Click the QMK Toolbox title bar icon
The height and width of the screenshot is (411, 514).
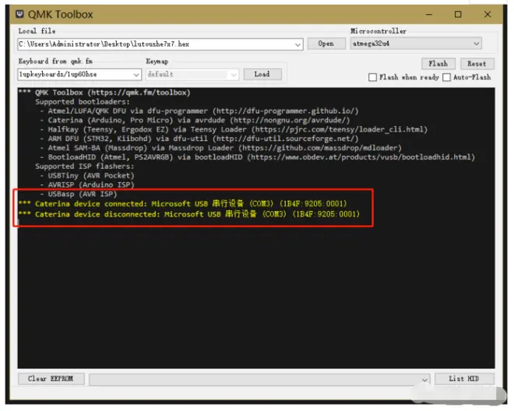tap(19, 14)
